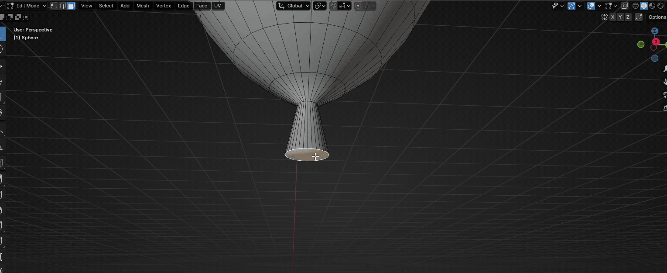This screenshot has width=667, height=273.
Task: Toggle X-ray view mode
Action: pos(624,6)
